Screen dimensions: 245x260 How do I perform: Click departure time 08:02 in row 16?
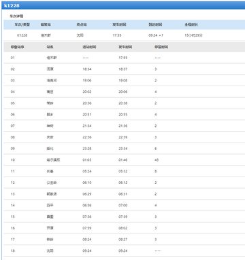[x=123, y=228]
